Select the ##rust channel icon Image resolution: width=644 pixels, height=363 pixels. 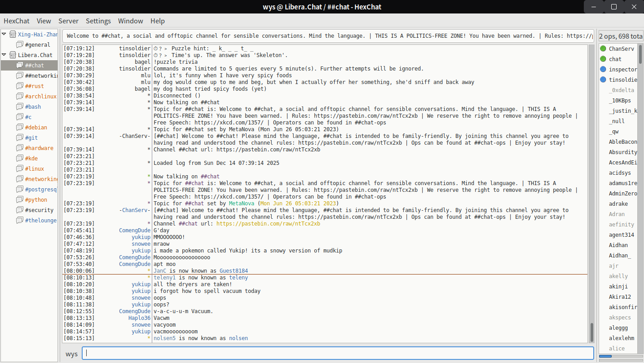pyautogui.click(x=20, y=86)
